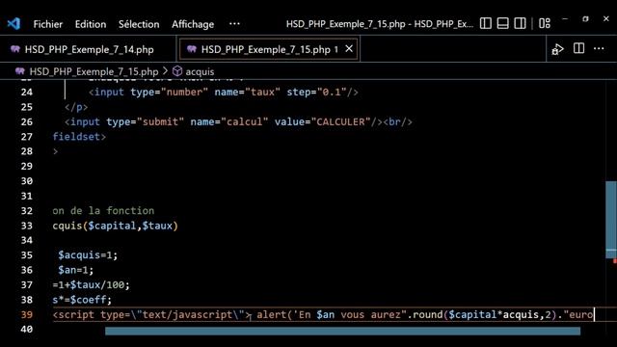Click line number 24 in the gutter
This screenshot has height=347, width=617.
click(27, 93)
